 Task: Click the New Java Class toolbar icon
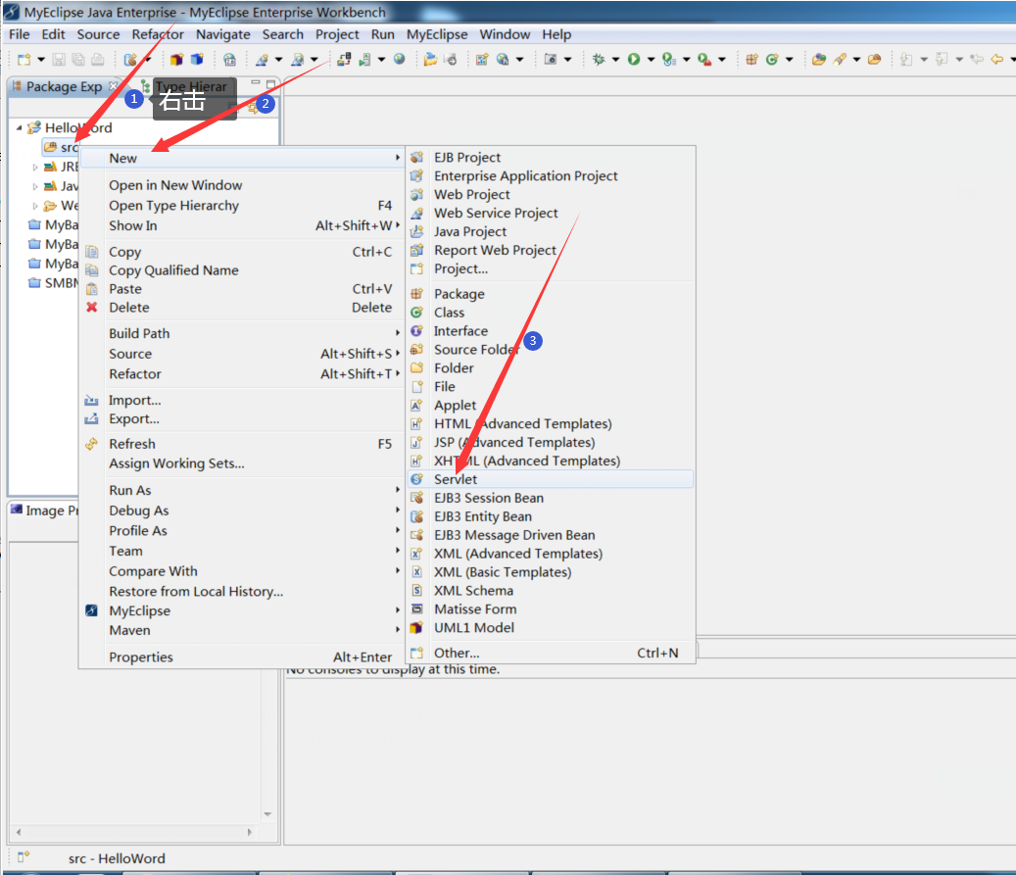pos(772,60)
